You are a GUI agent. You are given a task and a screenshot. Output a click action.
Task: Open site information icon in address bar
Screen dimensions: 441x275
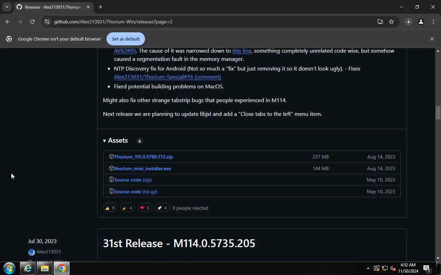[x=47, y=22]
